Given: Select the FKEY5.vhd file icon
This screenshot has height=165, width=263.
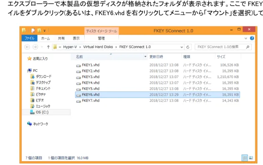Looking at the screenshot, I should pos(78,89).
